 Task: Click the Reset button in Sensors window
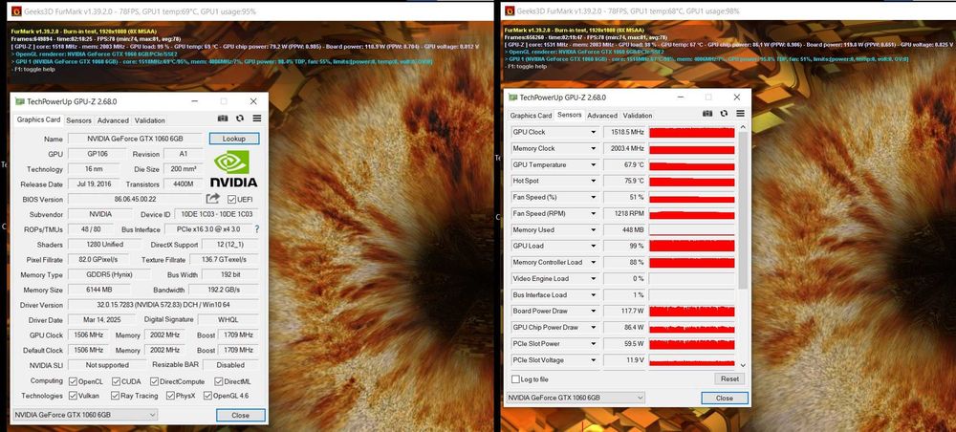(x=729, y=379)
